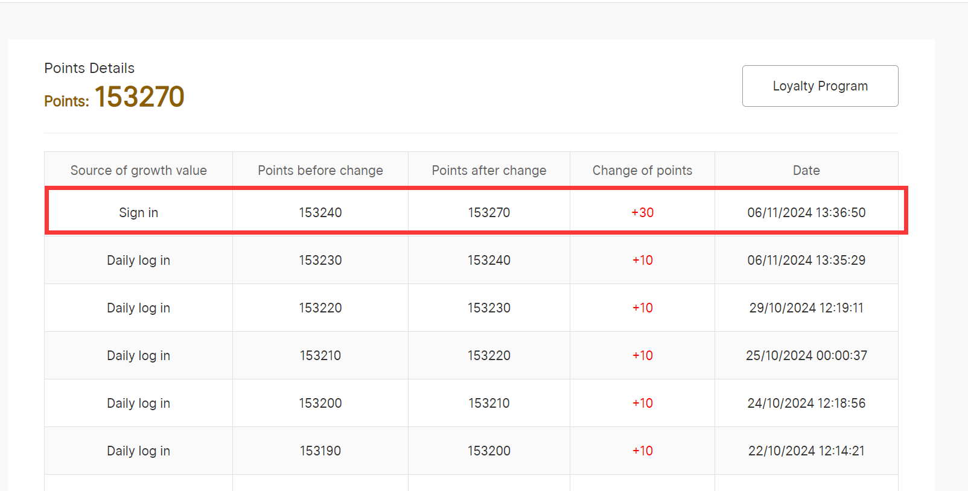Select the 'Sign in' source cell

click(138, 212)
